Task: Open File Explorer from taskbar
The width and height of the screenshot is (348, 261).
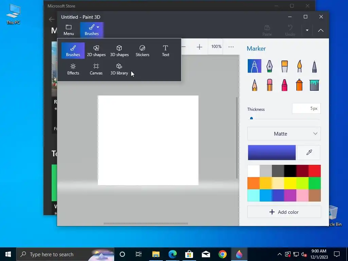Action: pos(156,254)
